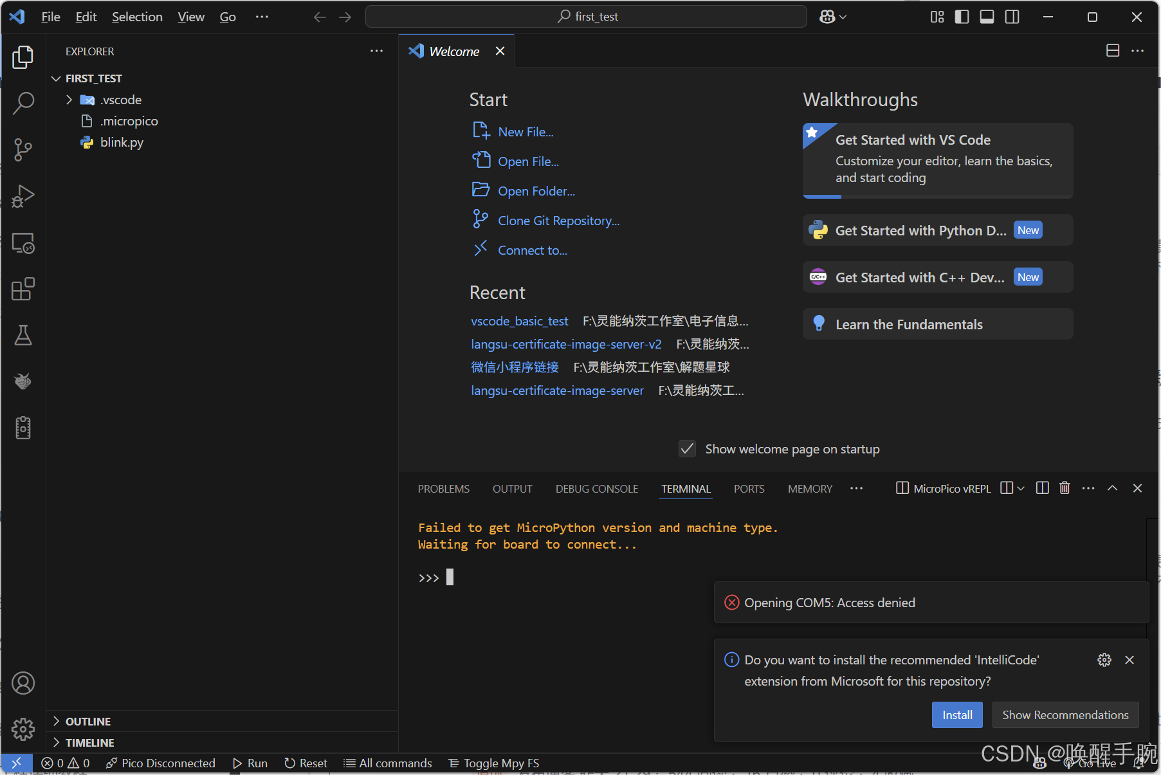This screenshot has height=775, width=1161.
Task: Open Explorer views and more actions
Action: [x=377, y=51]
